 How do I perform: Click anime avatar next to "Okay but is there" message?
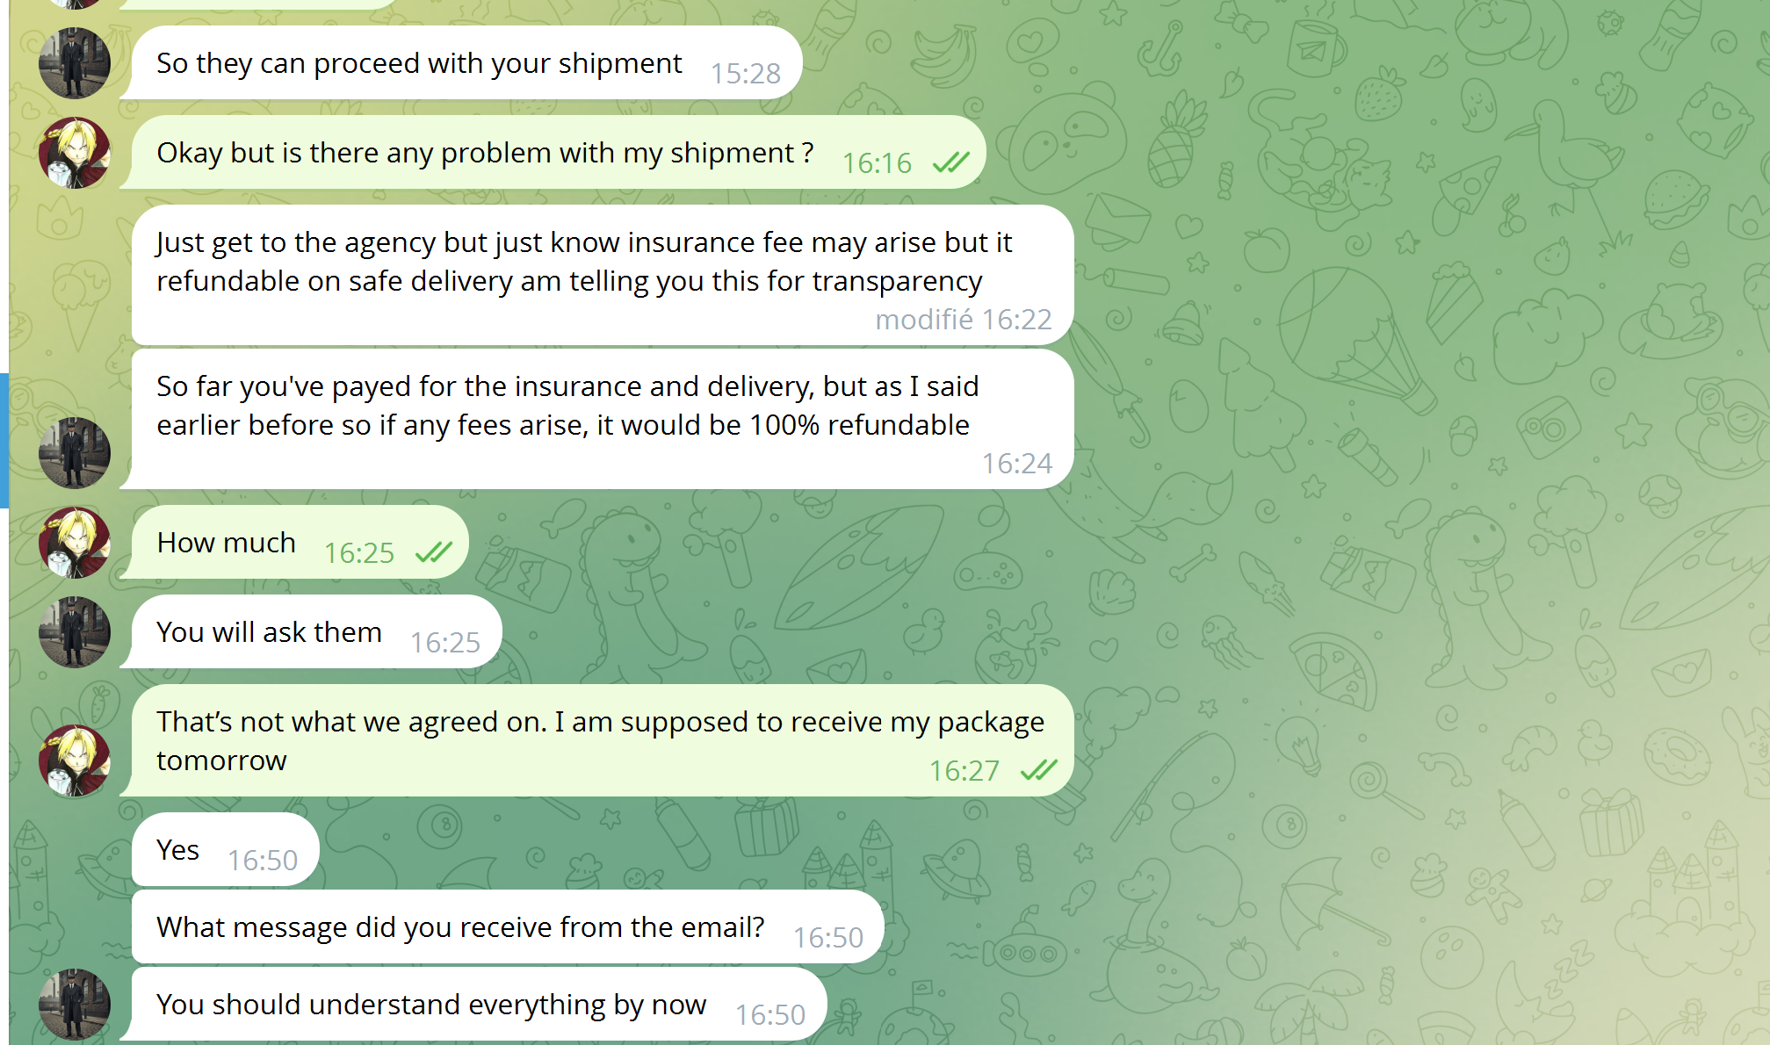pyautogui.click(x=75, y=153)
